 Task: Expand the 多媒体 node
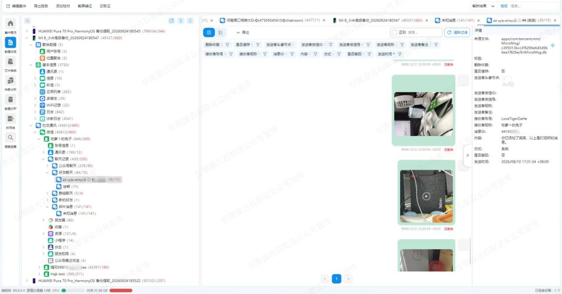coord(35,98)
